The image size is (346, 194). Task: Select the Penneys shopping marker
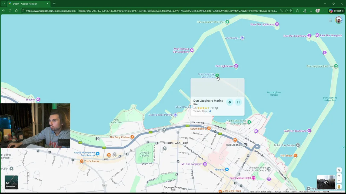click(227, 169)
